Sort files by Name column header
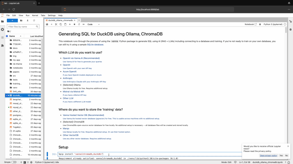 (12, 36)
